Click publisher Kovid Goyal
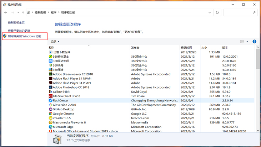Image resolution: width=261 pixels, height=147 pixels. click(x=139, y=92)
